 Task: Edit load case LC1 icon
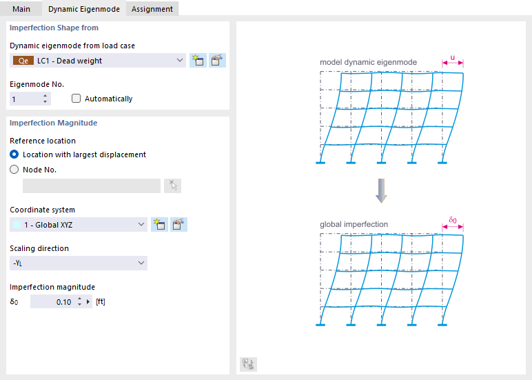click(x=218, y=61)
